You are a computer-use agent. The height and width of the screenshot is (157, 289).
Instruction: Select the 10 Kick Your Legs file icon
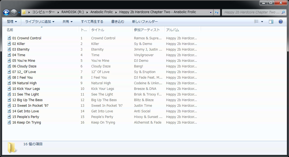coord(9,89)
